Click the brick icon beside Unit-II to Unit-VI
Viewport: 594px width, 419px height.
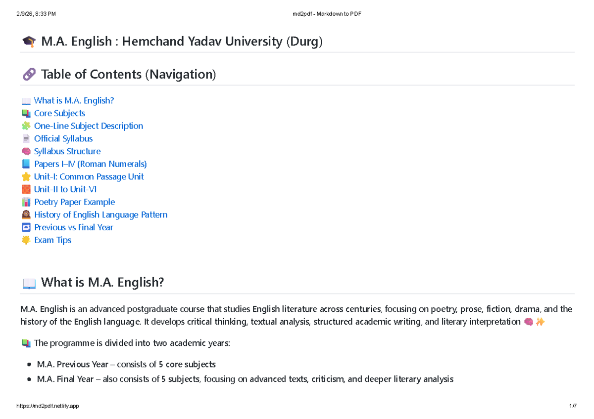26,190
